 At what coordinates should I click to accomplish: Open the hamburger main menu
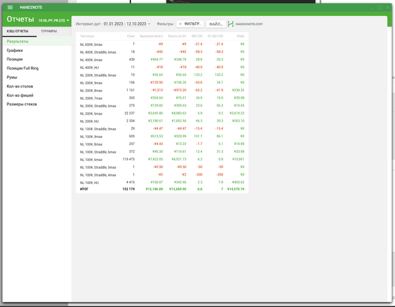[x=10, y=7]
